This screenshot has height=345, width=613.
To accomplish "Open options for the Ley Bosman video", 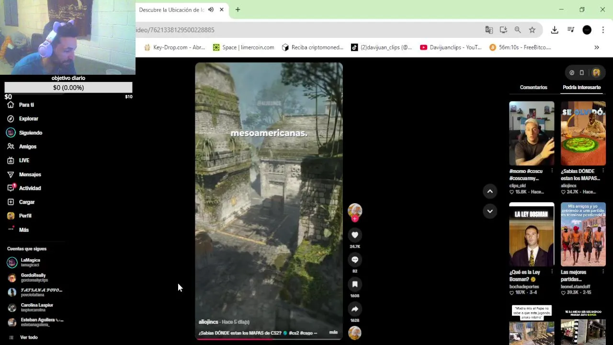I will click(x=552, y=272).
